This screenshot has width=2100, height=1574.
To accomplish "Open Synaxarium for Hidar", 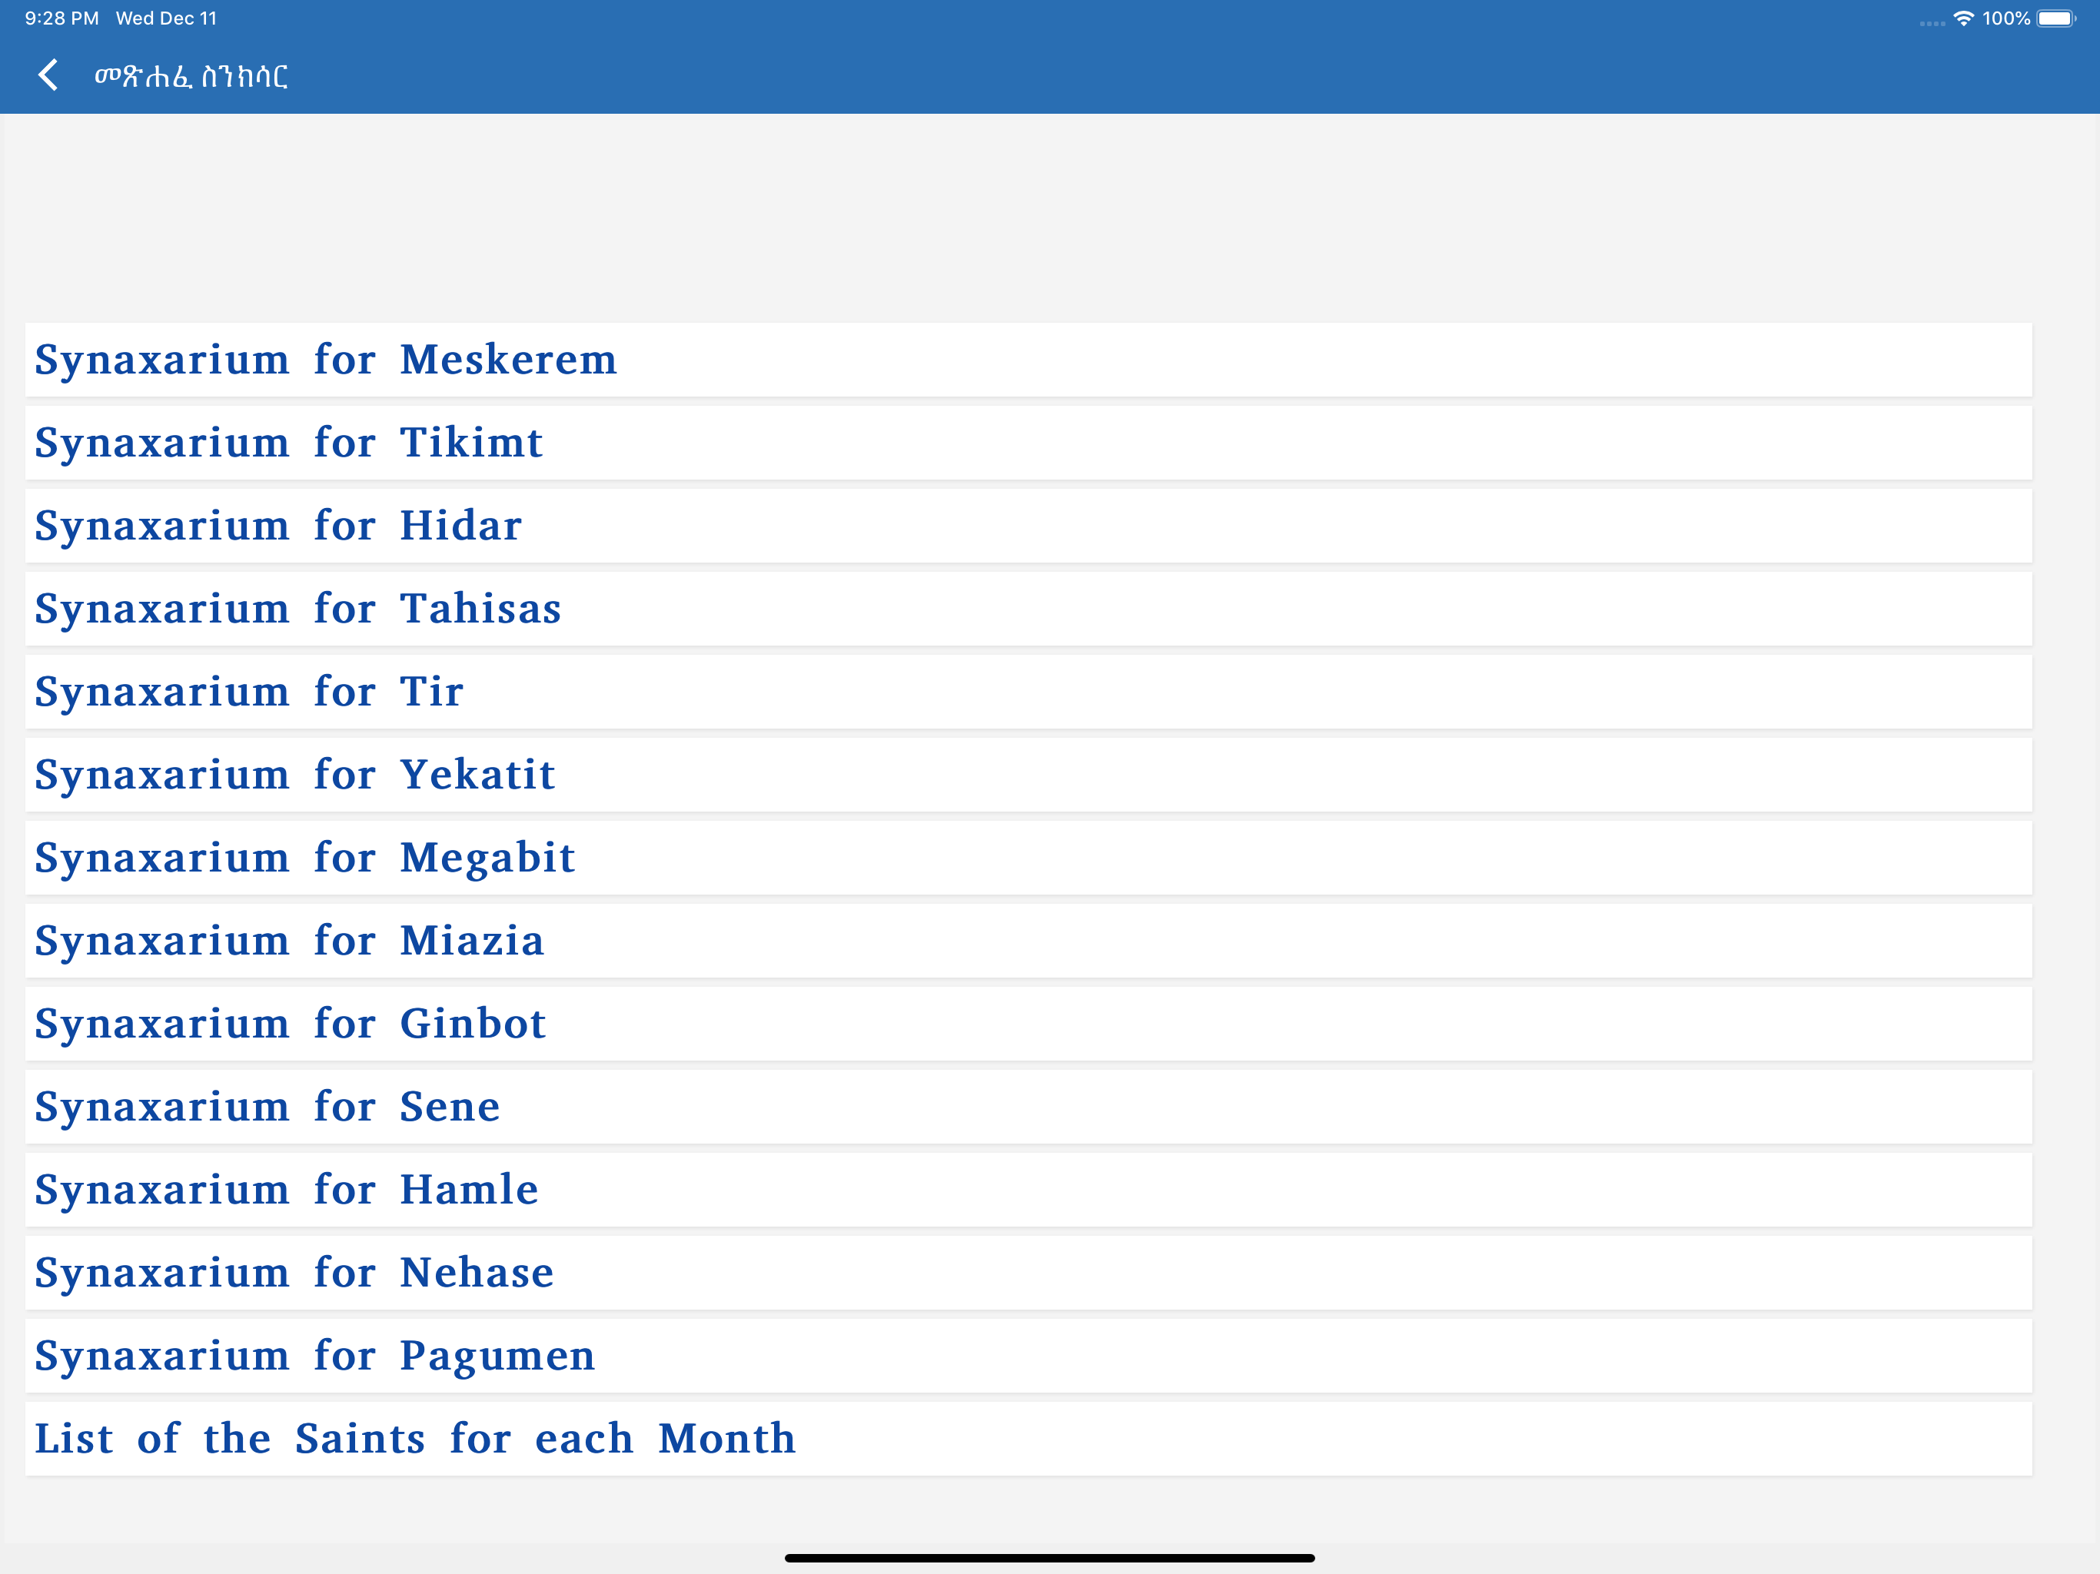I will [x=1028, y=526].
